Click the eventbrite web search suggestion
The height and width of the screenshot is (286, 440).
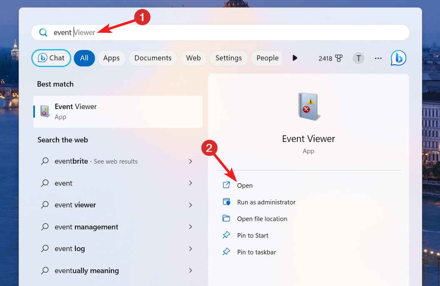tap(118, 161)
